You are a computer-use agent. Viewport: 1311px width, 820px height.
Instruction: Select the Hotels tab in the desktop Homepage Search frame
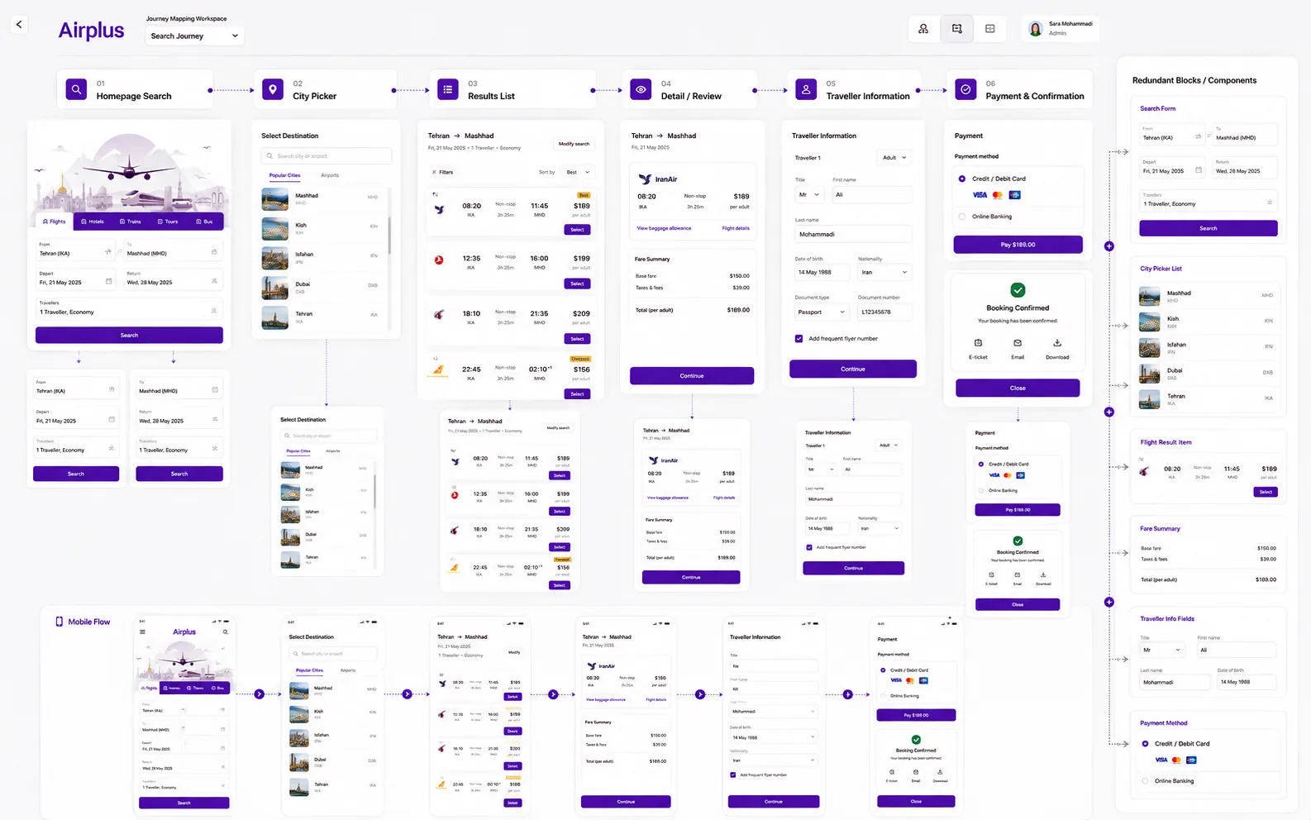(93, 222)
